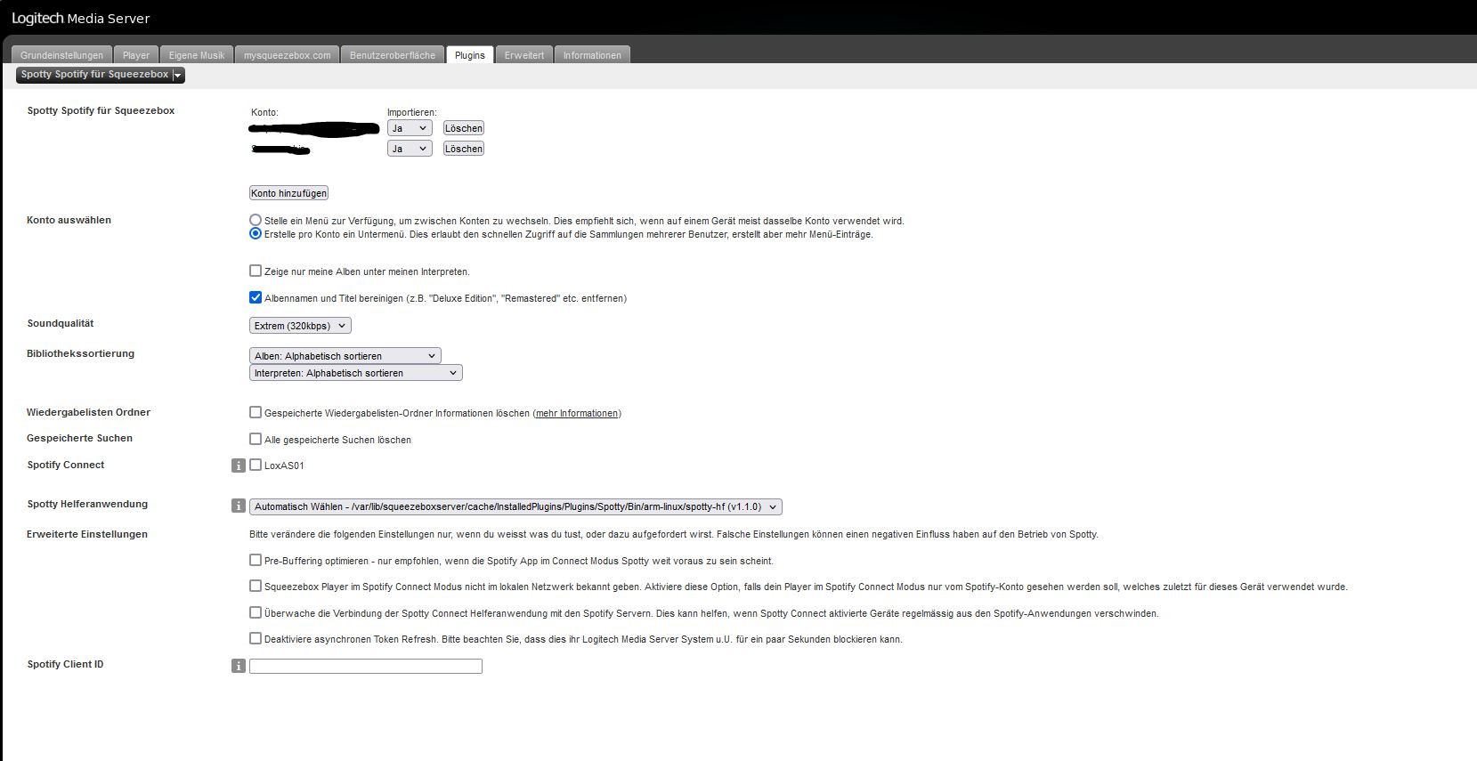The height and width of the screenshot is (761, 1477).
Task: Enable Spotify Connect for LoxAS01
Action: pos(256,465)
